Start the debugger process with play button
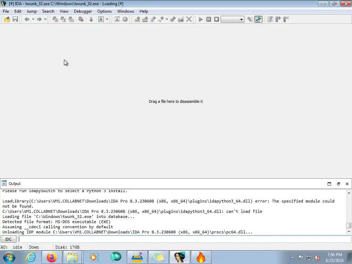 click(x=201, y=19)
